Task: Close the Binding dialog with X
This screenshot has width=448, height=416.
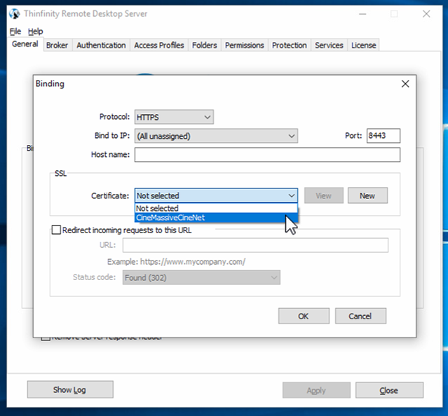Action: click(405, 84)
